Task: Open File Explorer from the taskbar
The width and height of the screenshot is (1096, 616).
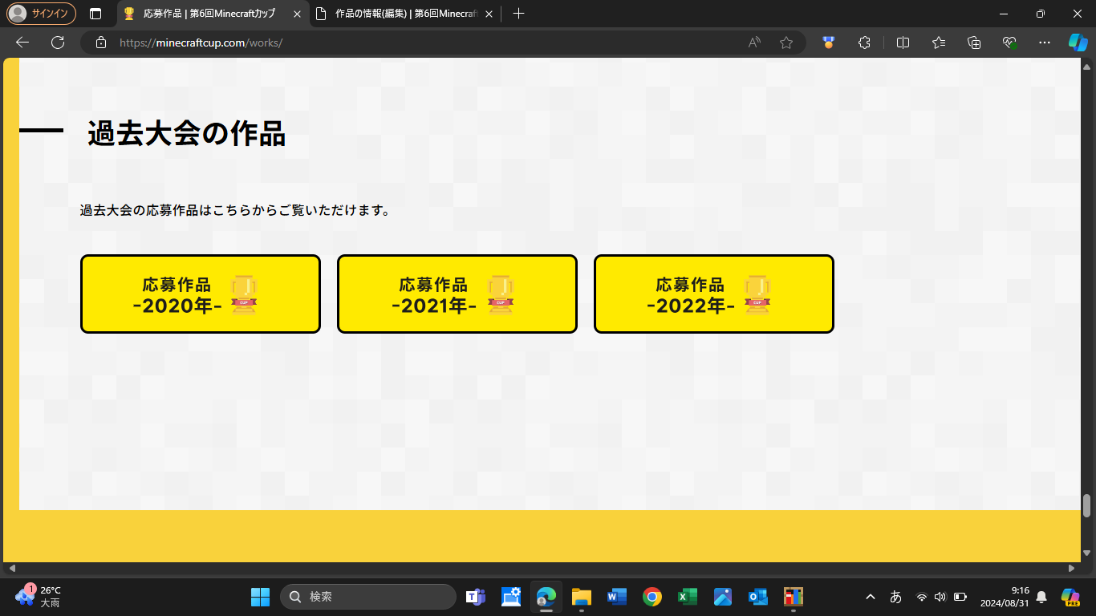Action: [x=582, y=597]
